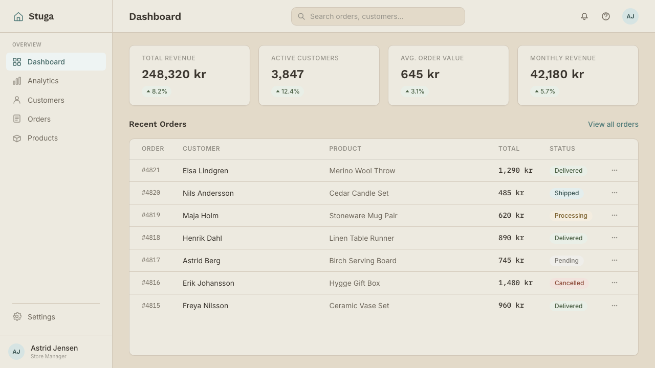655x368 pixels.
Task: Sort by PRODUCT column header
Action: [345, 149]
